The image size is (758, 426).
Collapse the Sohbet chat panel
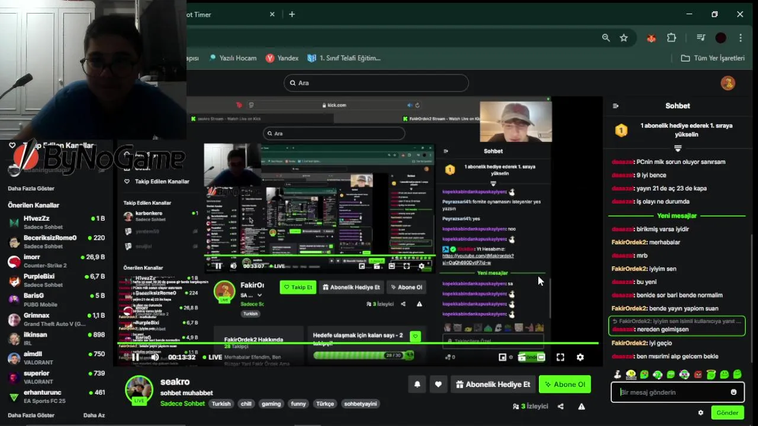(x=615, y=106)
